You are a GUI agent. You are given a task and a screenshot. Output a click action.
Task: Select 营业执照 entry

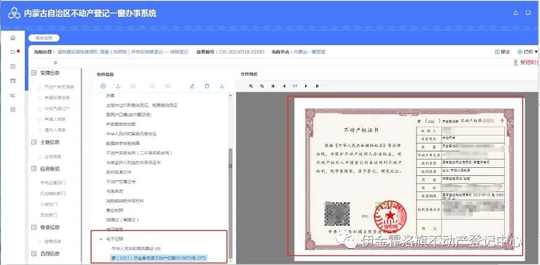[x=115, y=210]
